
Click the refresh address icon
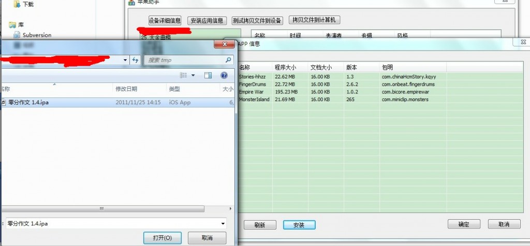(x=135, y=60)
